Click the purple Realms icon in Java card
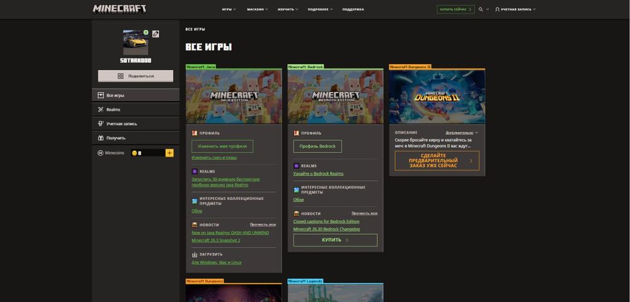 tap(195, 171)
